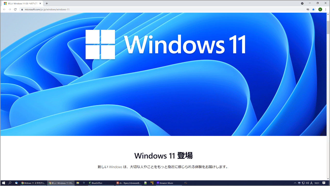Reload the current page
This screenshot has width=330, height=186.
point(15,9)
